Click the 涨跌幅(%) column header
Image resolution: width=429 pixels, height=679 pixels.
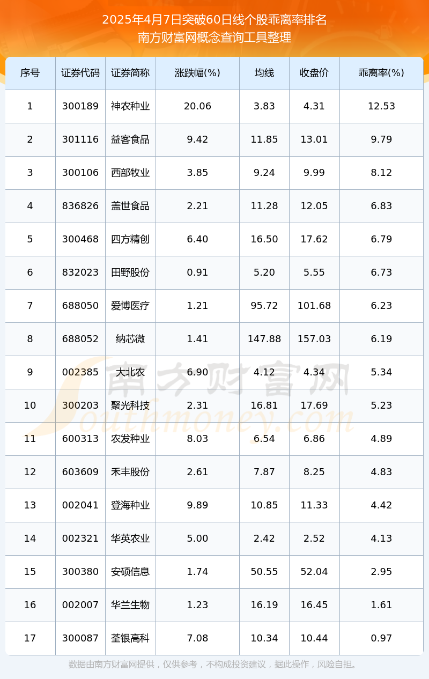coord(197,73)
